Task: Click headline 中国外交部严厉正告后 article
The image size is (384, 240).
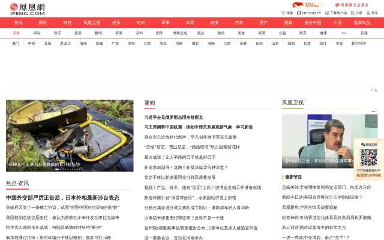Action: click(x=62, y=197)
